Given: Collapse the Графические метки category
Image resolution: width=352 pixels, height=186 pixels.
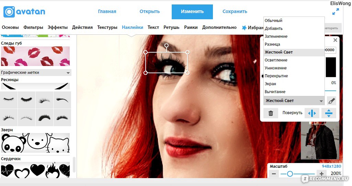Looking at the screenshot, I should point(36,73).
